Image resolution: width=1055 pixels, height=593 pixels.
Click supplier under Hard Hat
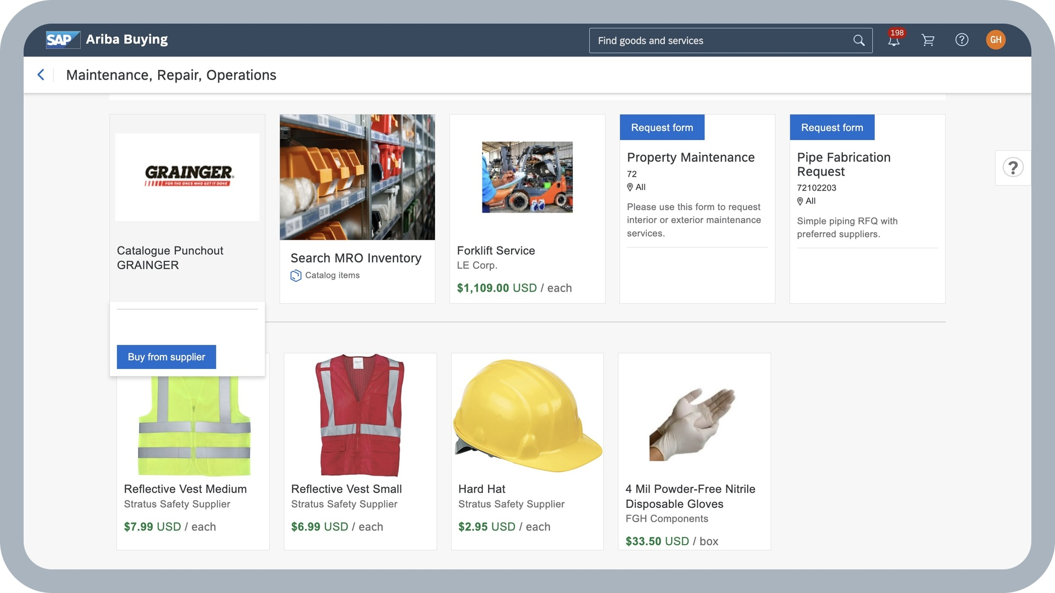pyautogui.click(x=512, y=504)
